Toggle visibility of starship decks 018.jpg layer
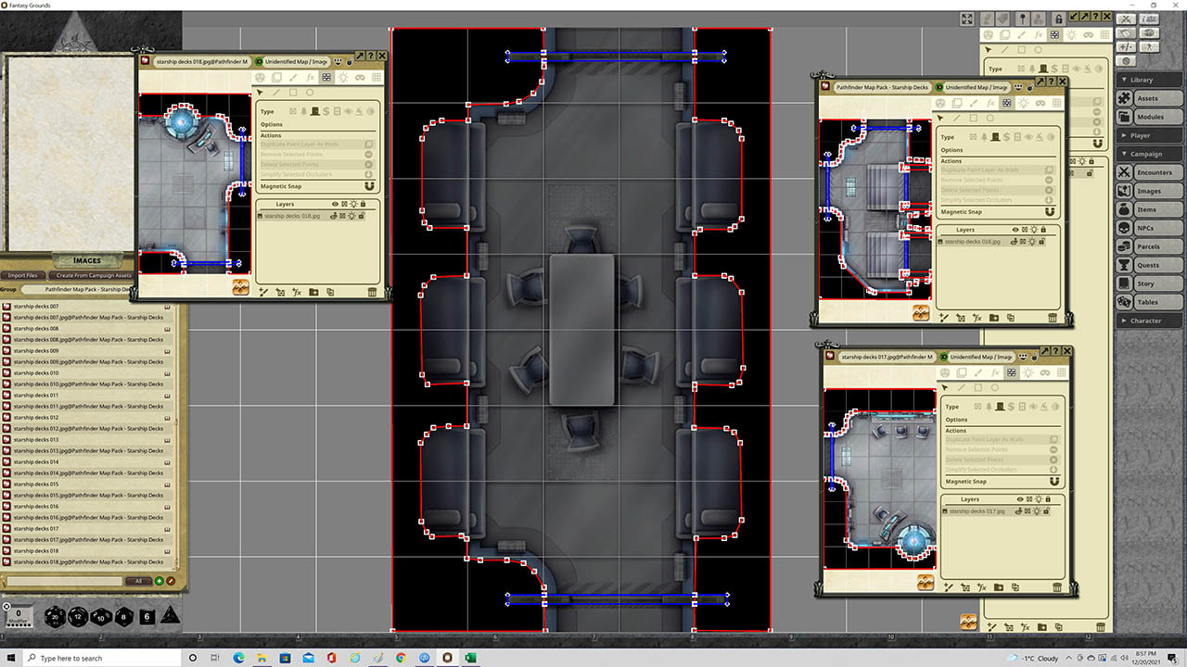Screen dimensions: 1187x667 tap(334, 217)
